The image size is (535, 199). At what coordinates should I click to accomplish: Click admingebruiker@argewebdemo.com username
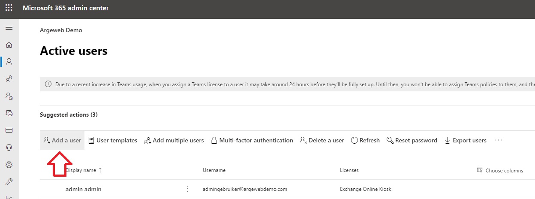(245, 189)
